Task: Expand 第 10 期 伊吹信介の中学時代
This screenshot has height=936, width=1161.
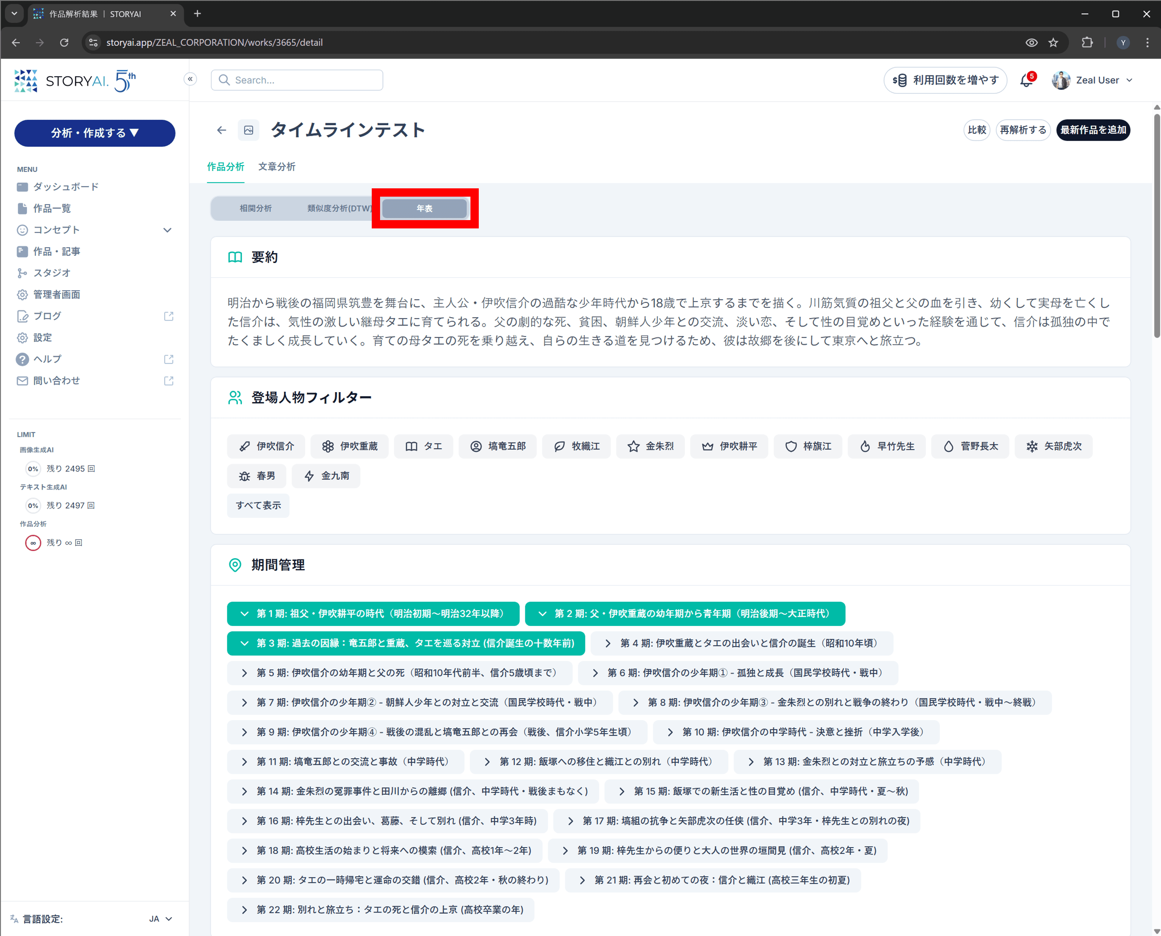Action: point(796,732)
